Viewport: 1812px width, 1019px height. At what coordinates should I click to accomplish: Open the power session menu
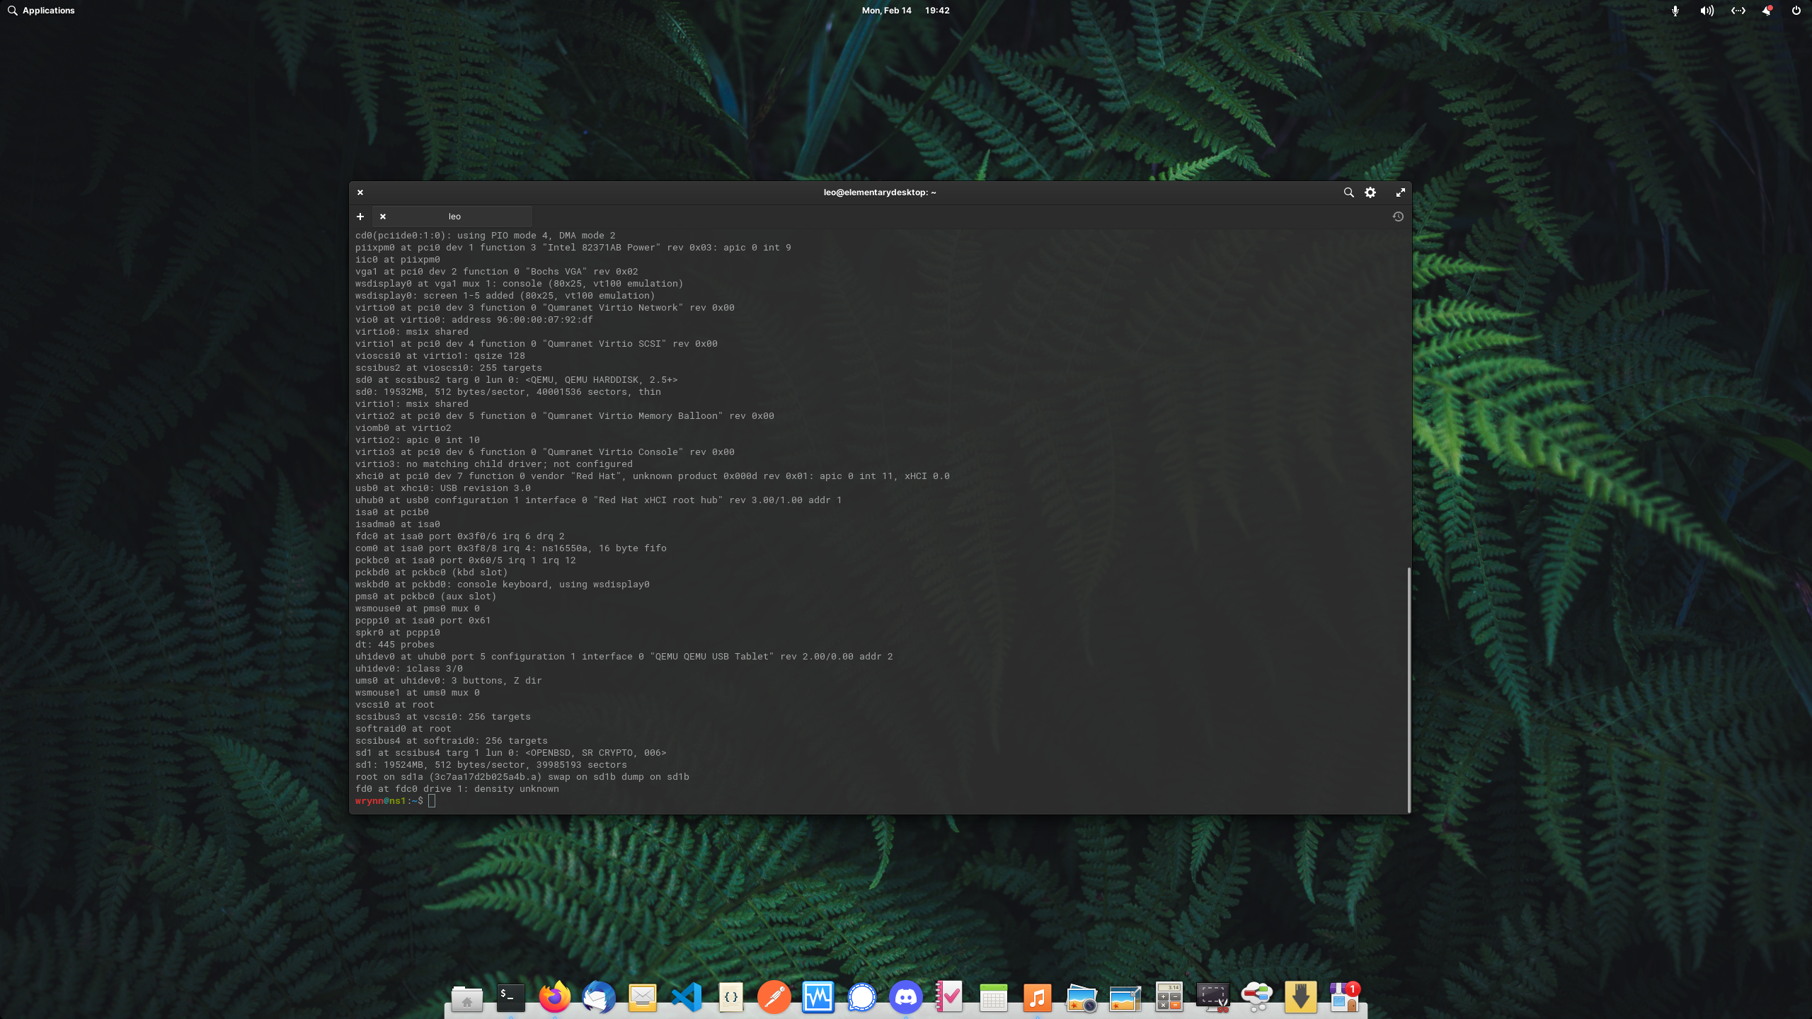click(1796, 11)
